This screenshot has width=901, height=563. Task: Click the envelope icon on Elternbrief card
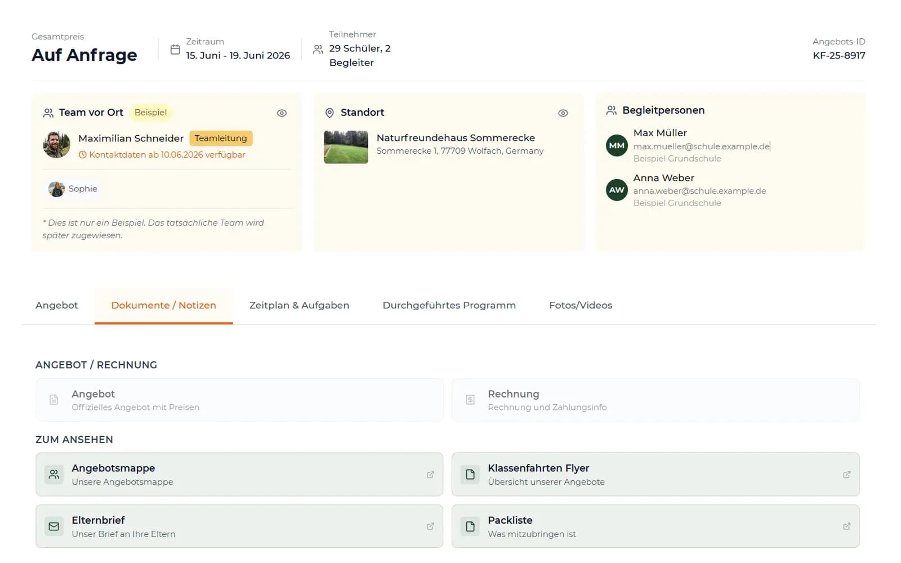[54, 526]
